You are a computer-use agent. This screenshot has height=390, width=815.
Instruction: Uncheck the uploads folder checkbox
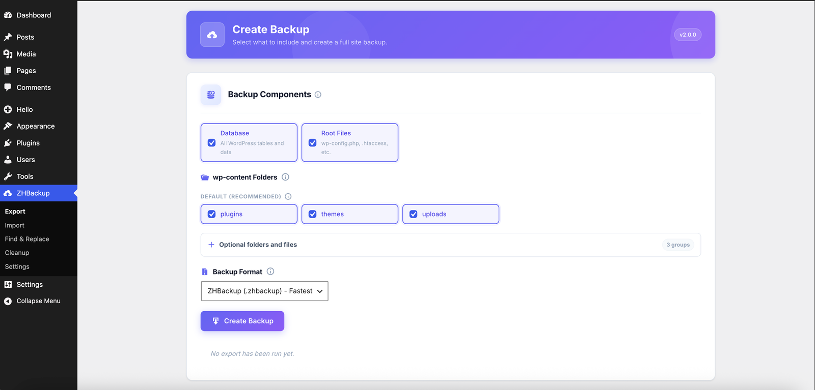click(414, 214)
